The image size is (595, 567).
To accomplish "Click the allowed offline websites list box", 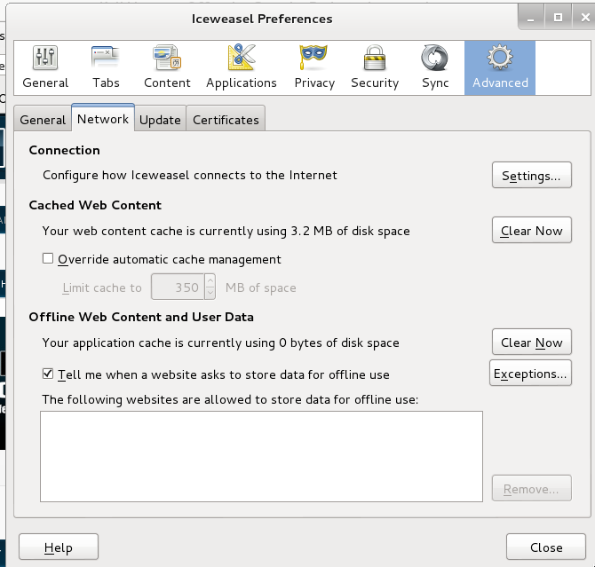I will coord(261,456).
